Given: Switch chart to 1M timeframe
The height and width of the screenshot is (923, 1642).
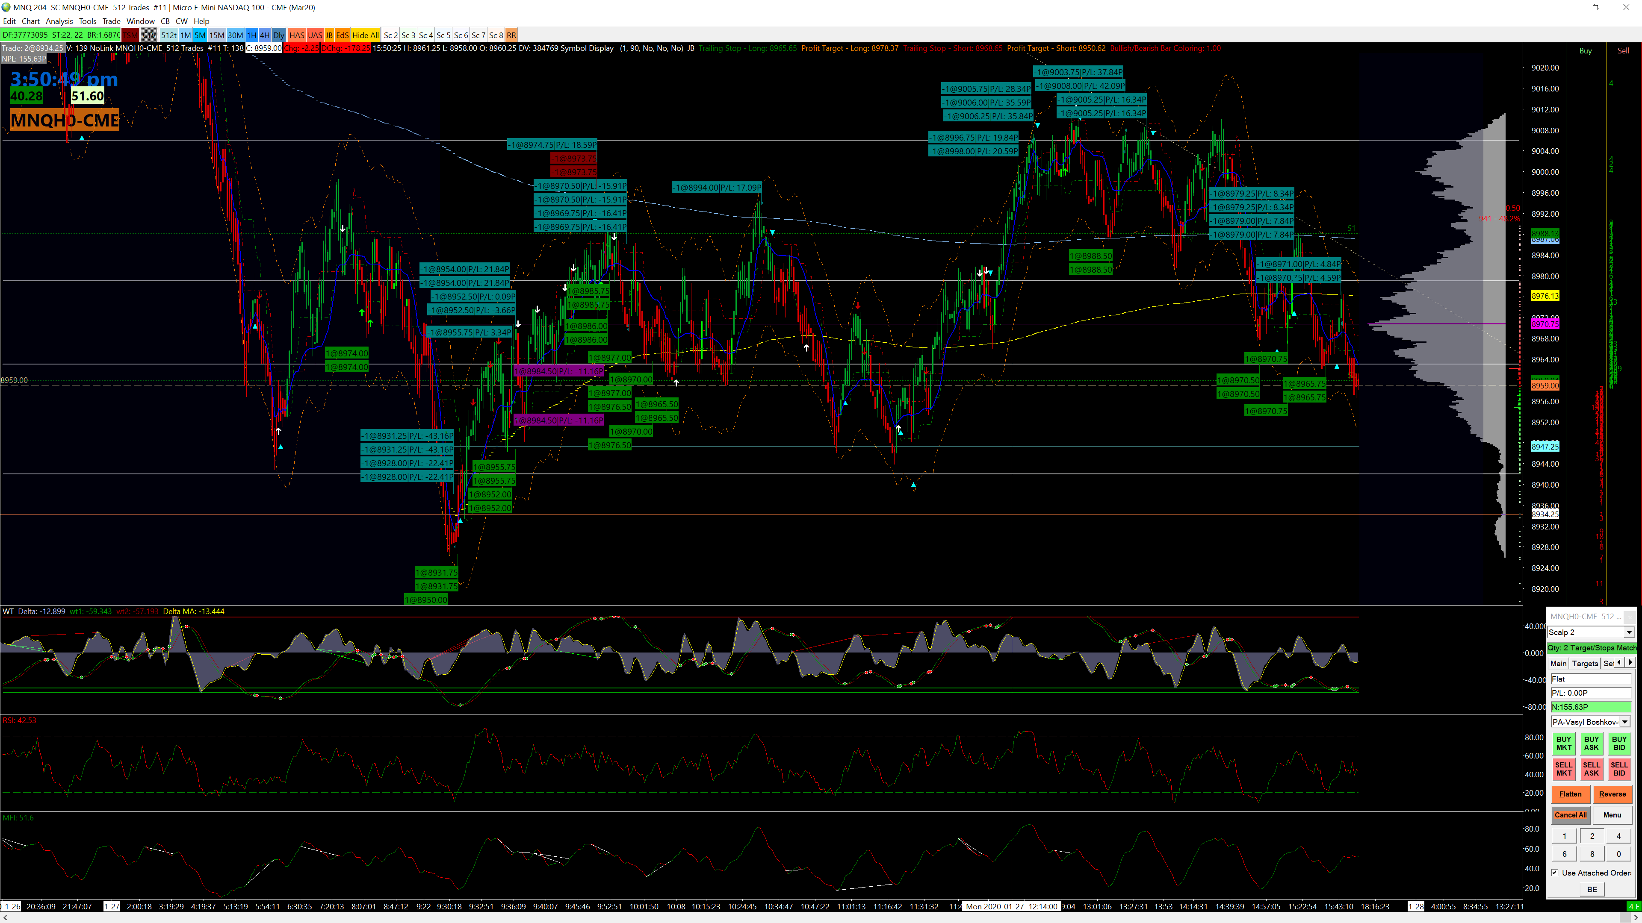Looking at the screenshot, I should coord(186,35).
